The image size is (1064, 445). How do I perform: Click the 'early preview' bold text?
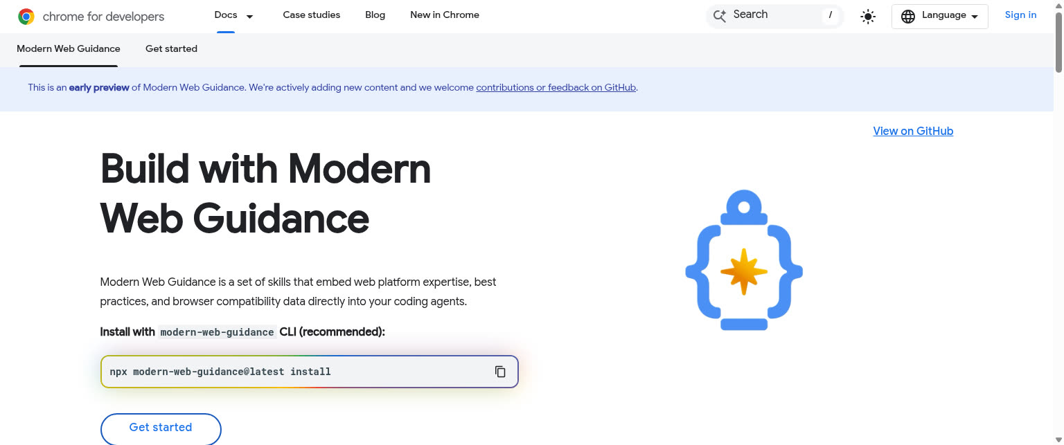coord(99,87)
